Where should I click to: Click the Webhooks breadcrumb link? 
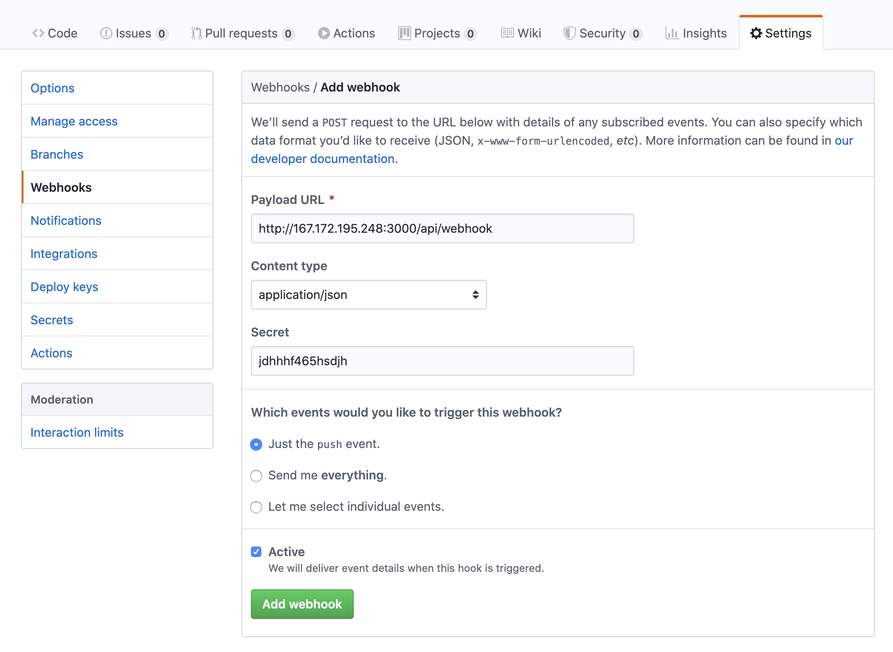point(280,87)
